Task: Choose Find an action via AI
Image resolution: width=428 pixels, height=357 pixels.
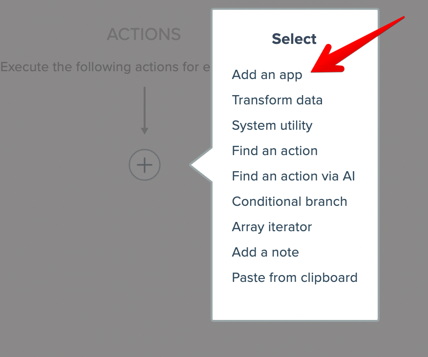Action: tap(293, 176)
